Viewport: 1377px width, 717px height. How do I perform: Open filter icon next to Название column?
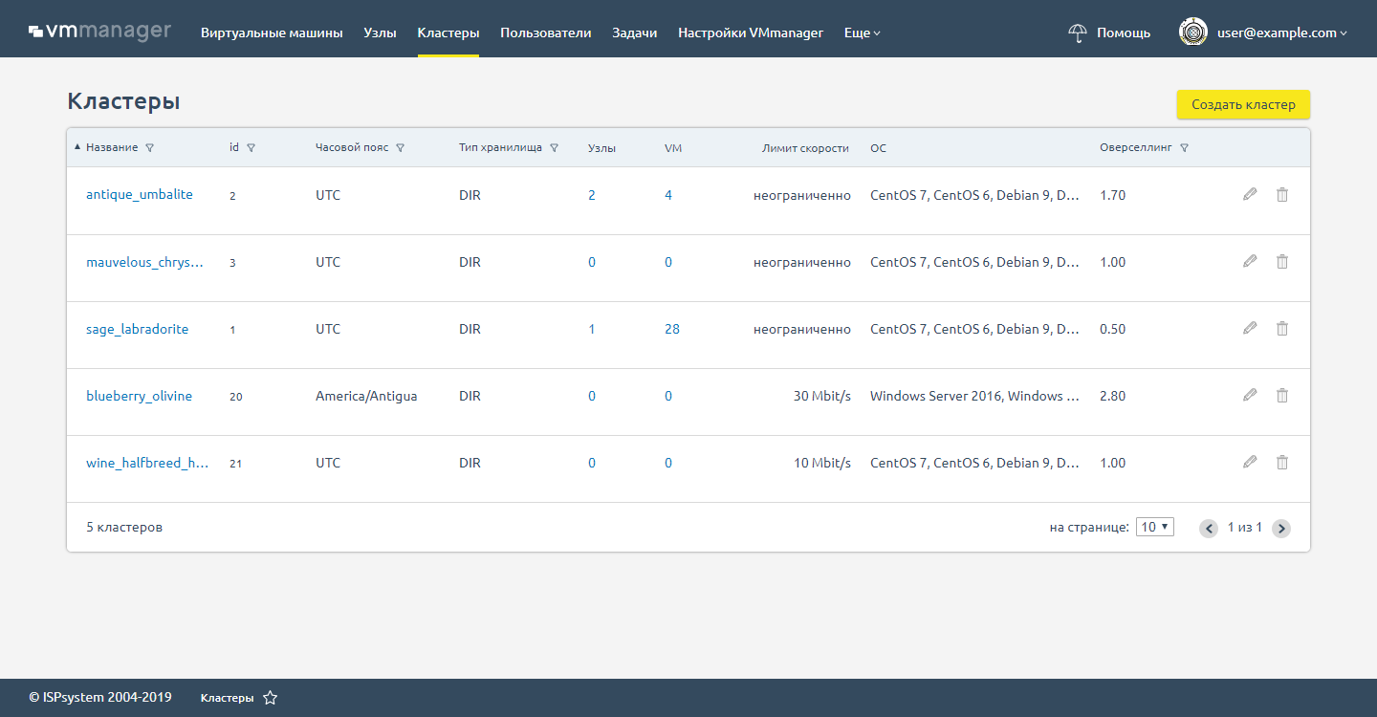(x=150, y=148)
